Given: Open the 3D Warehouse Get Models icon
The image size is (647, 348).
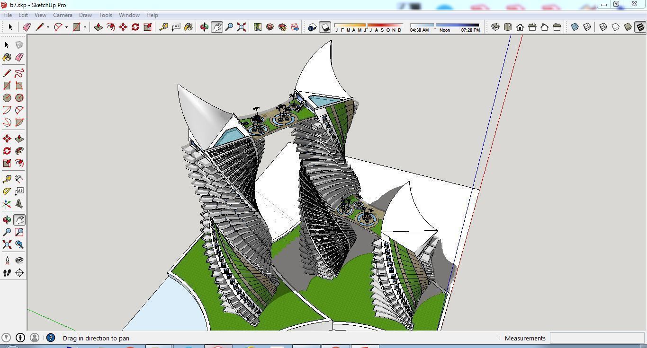Looking at the screenshot, I should tap(270, 27).
